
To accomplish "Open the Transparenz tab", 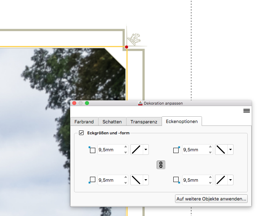I will (x=144, y=122).
